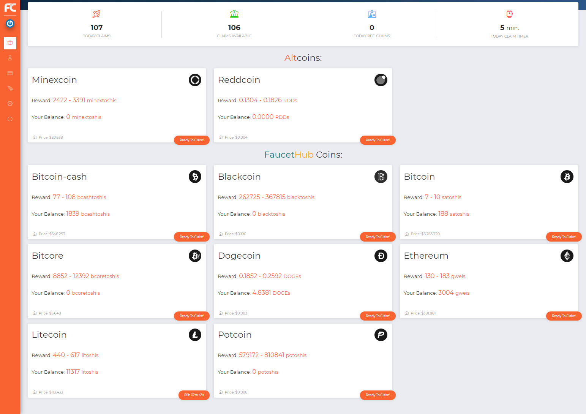Click the Potcoin coin logo
The width and height of the screenshot is (586, 414).
(381, 335)
